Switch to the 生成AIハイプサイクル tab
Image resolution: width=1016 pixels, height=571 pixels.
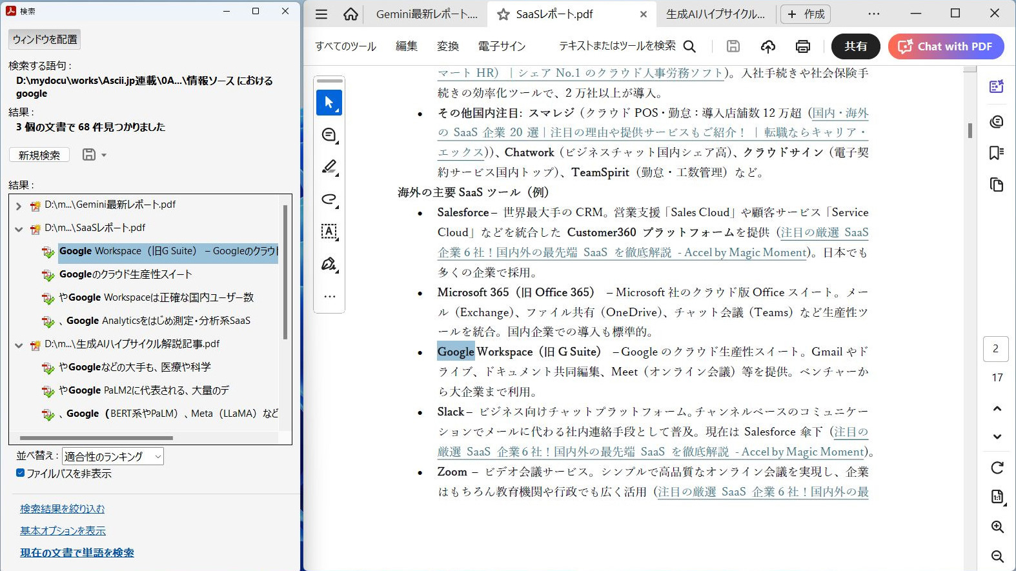point(715,14)
